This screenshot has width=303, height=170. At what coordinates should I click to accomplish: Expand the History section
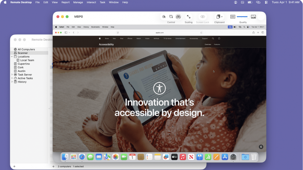point(12,82)
